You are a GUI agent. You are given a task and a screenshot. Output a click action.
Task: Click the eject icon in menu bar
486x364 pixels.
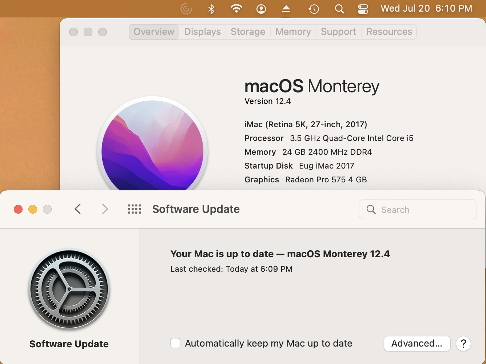tap(286, 9)
